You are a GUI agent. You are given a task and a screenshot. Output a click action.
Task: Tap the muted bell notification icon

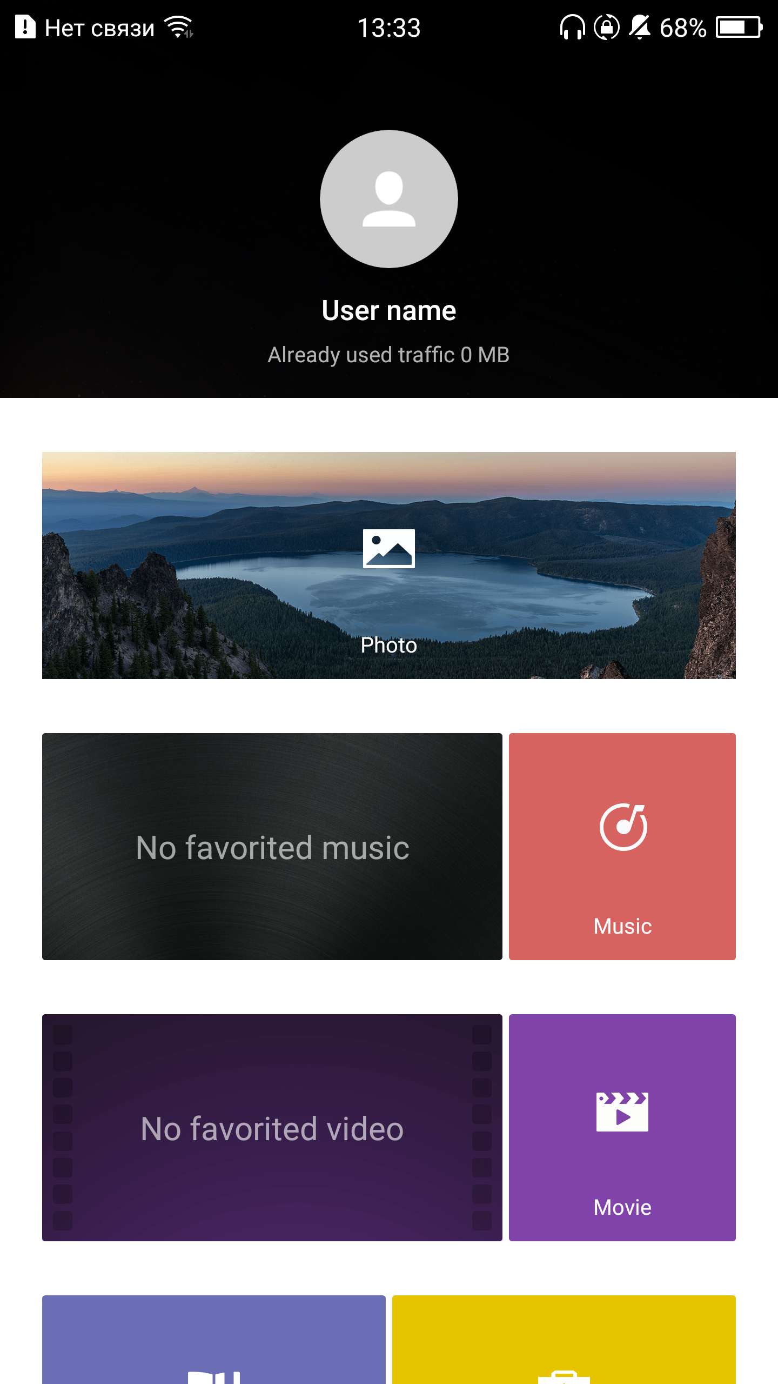640,27
